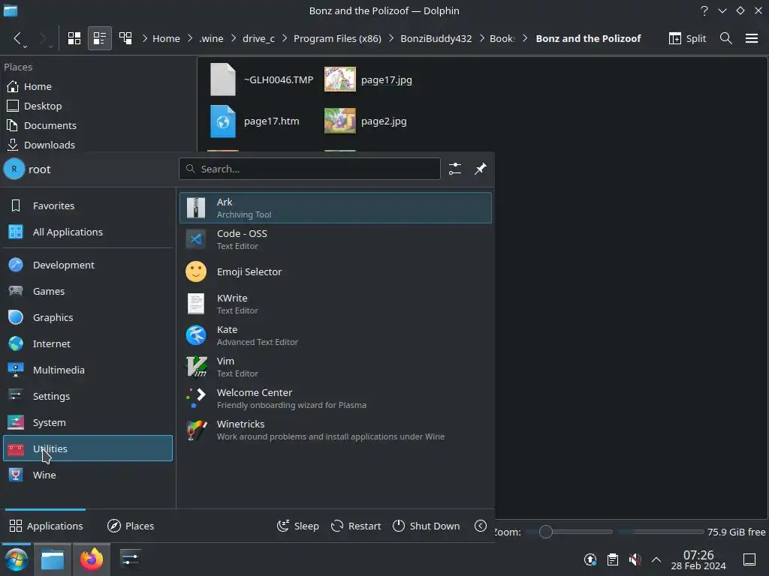Click .wine in breadcrumb path

point(211,38)
